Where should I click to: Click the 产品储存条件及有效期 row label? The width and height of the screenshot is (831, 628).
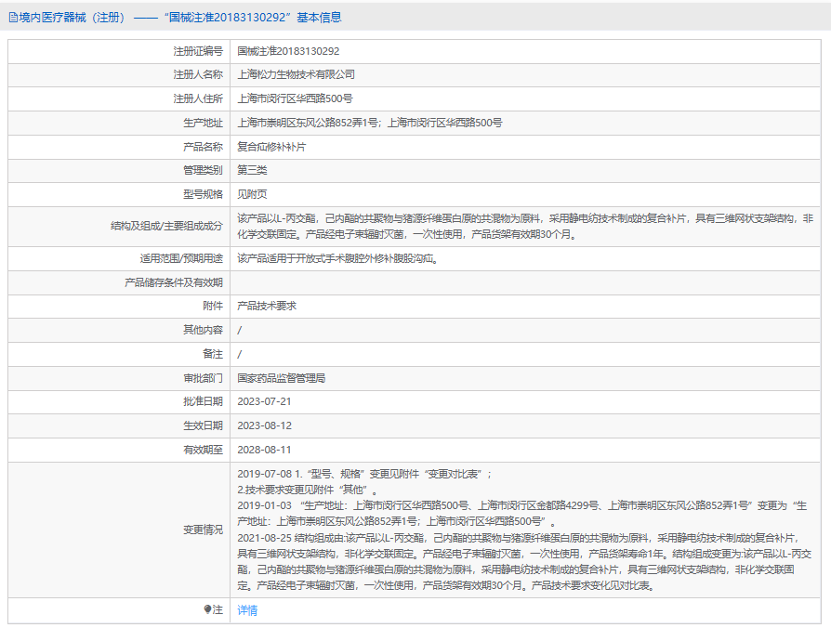coord(174,282)
